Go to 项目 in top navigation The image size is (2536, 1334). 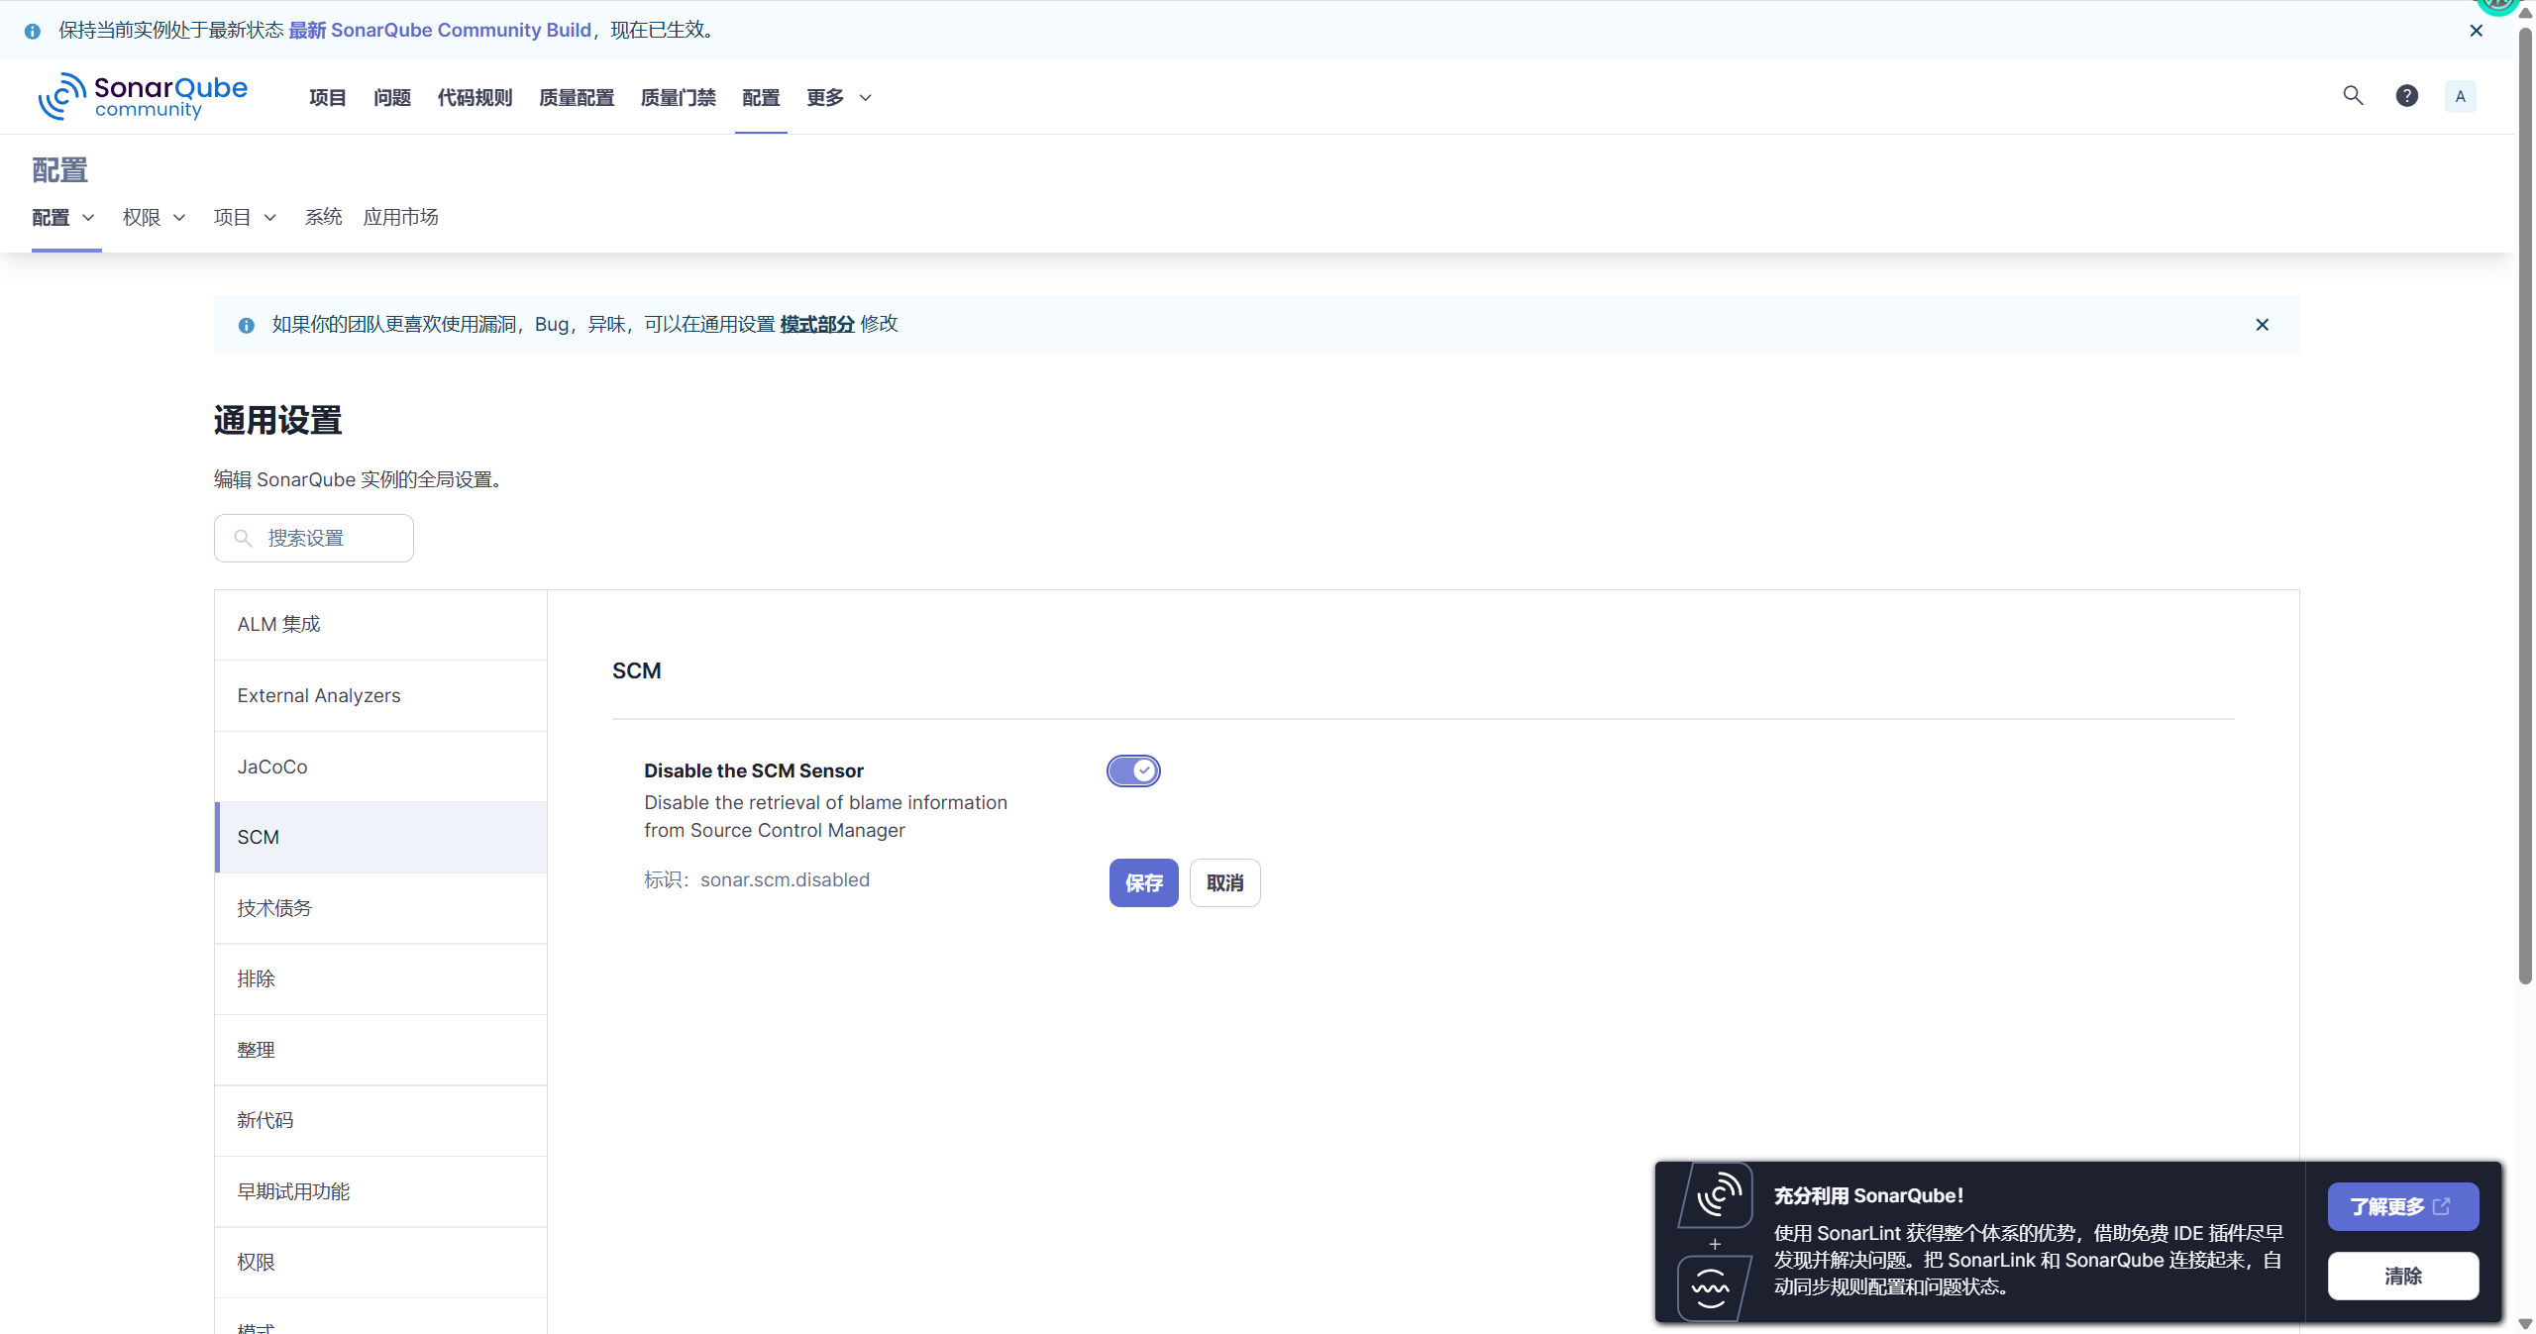pyautogui.click(x=327, y=97)
